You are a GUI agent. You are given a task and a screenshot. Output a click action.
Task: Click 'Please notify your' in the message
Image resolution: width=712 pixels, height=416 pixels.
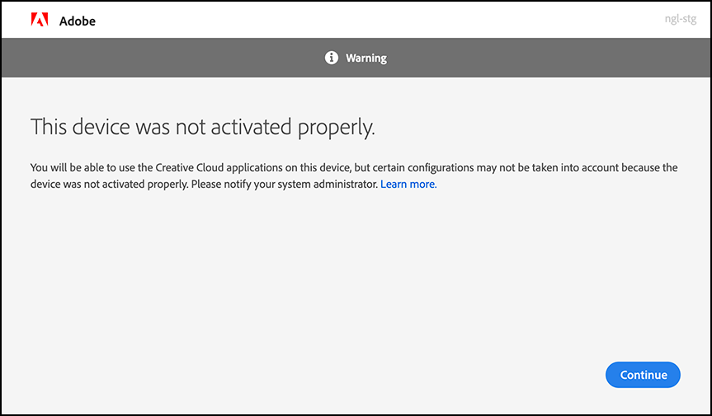[x=221, y=184]
